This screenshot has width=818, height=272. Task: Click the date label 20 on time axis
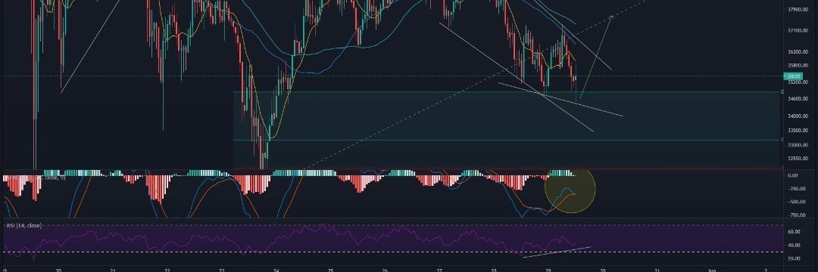pos(59,270)
